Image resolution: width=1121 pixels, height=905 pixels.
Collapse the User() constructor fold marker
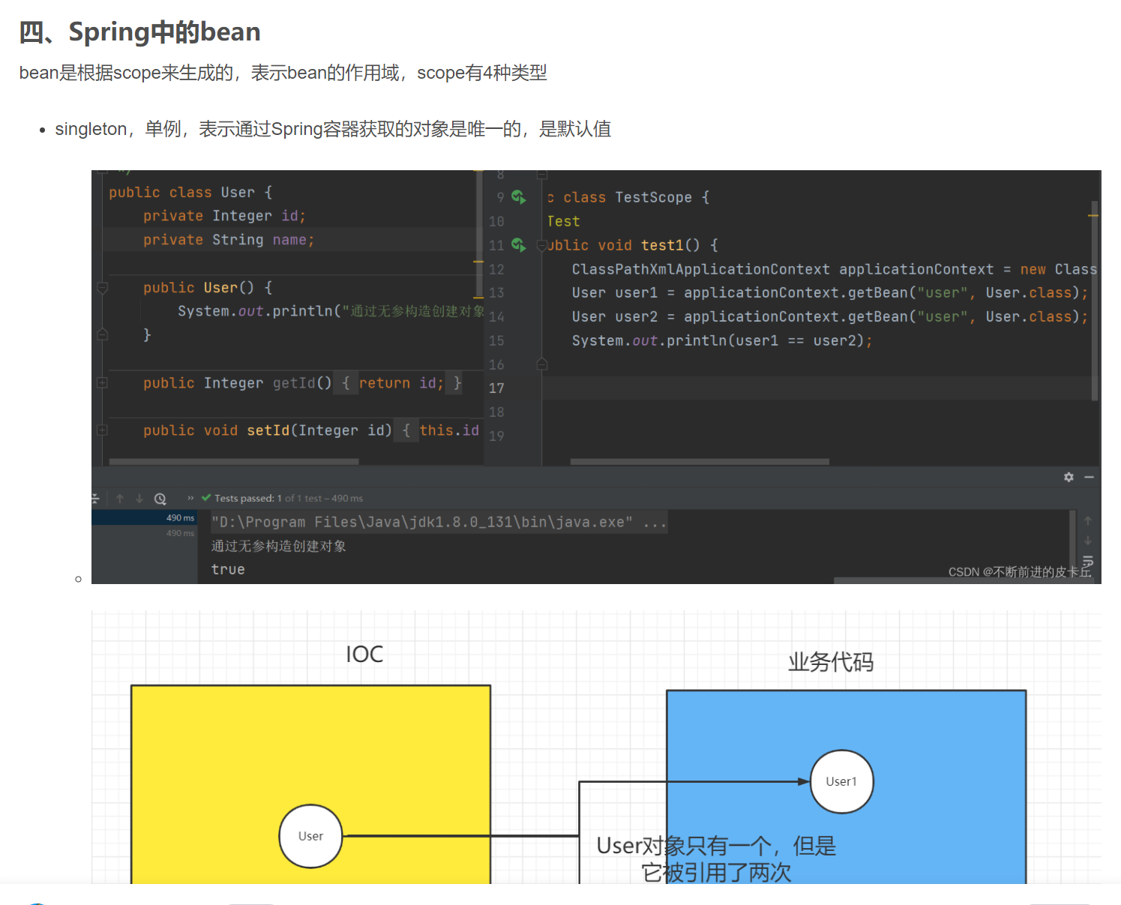coord(103,288)
